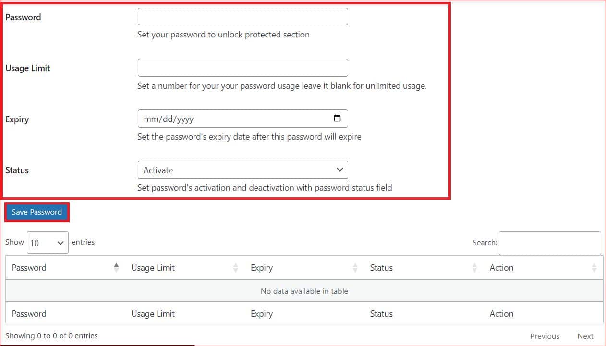The width and height of the screenshot is (606, 346).
Task: Click the No data available row
Action: [x=304, y=291]
